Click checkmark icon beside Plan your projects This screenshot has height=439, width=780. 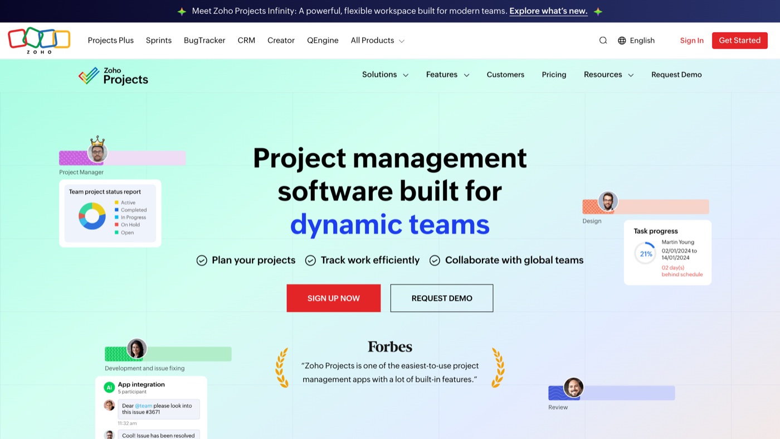(202, 260)
